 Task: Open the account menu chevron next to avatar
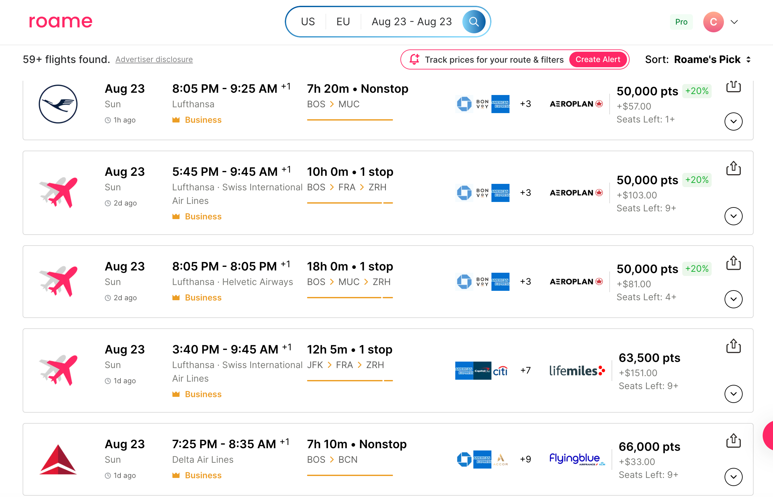pyautogui.click(x=734, y=22)
